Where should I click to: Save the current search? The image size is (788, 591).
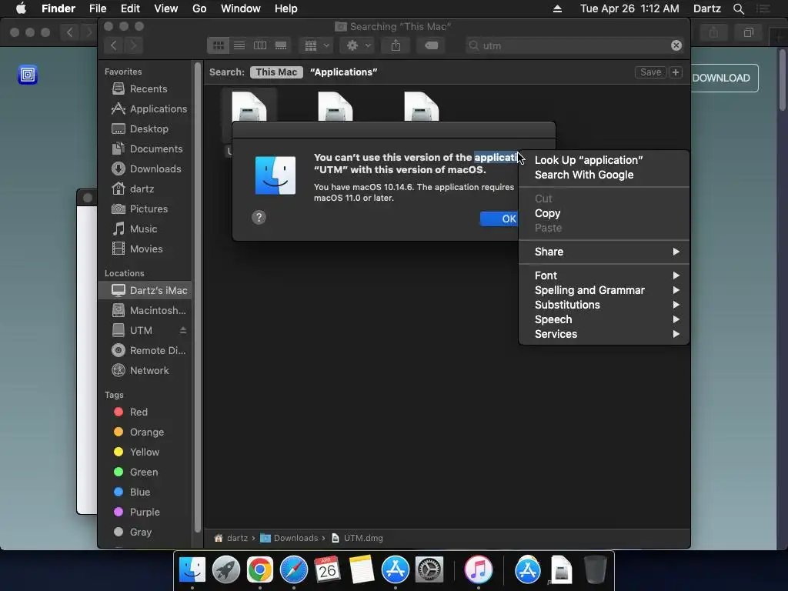[x=650, y=72]
